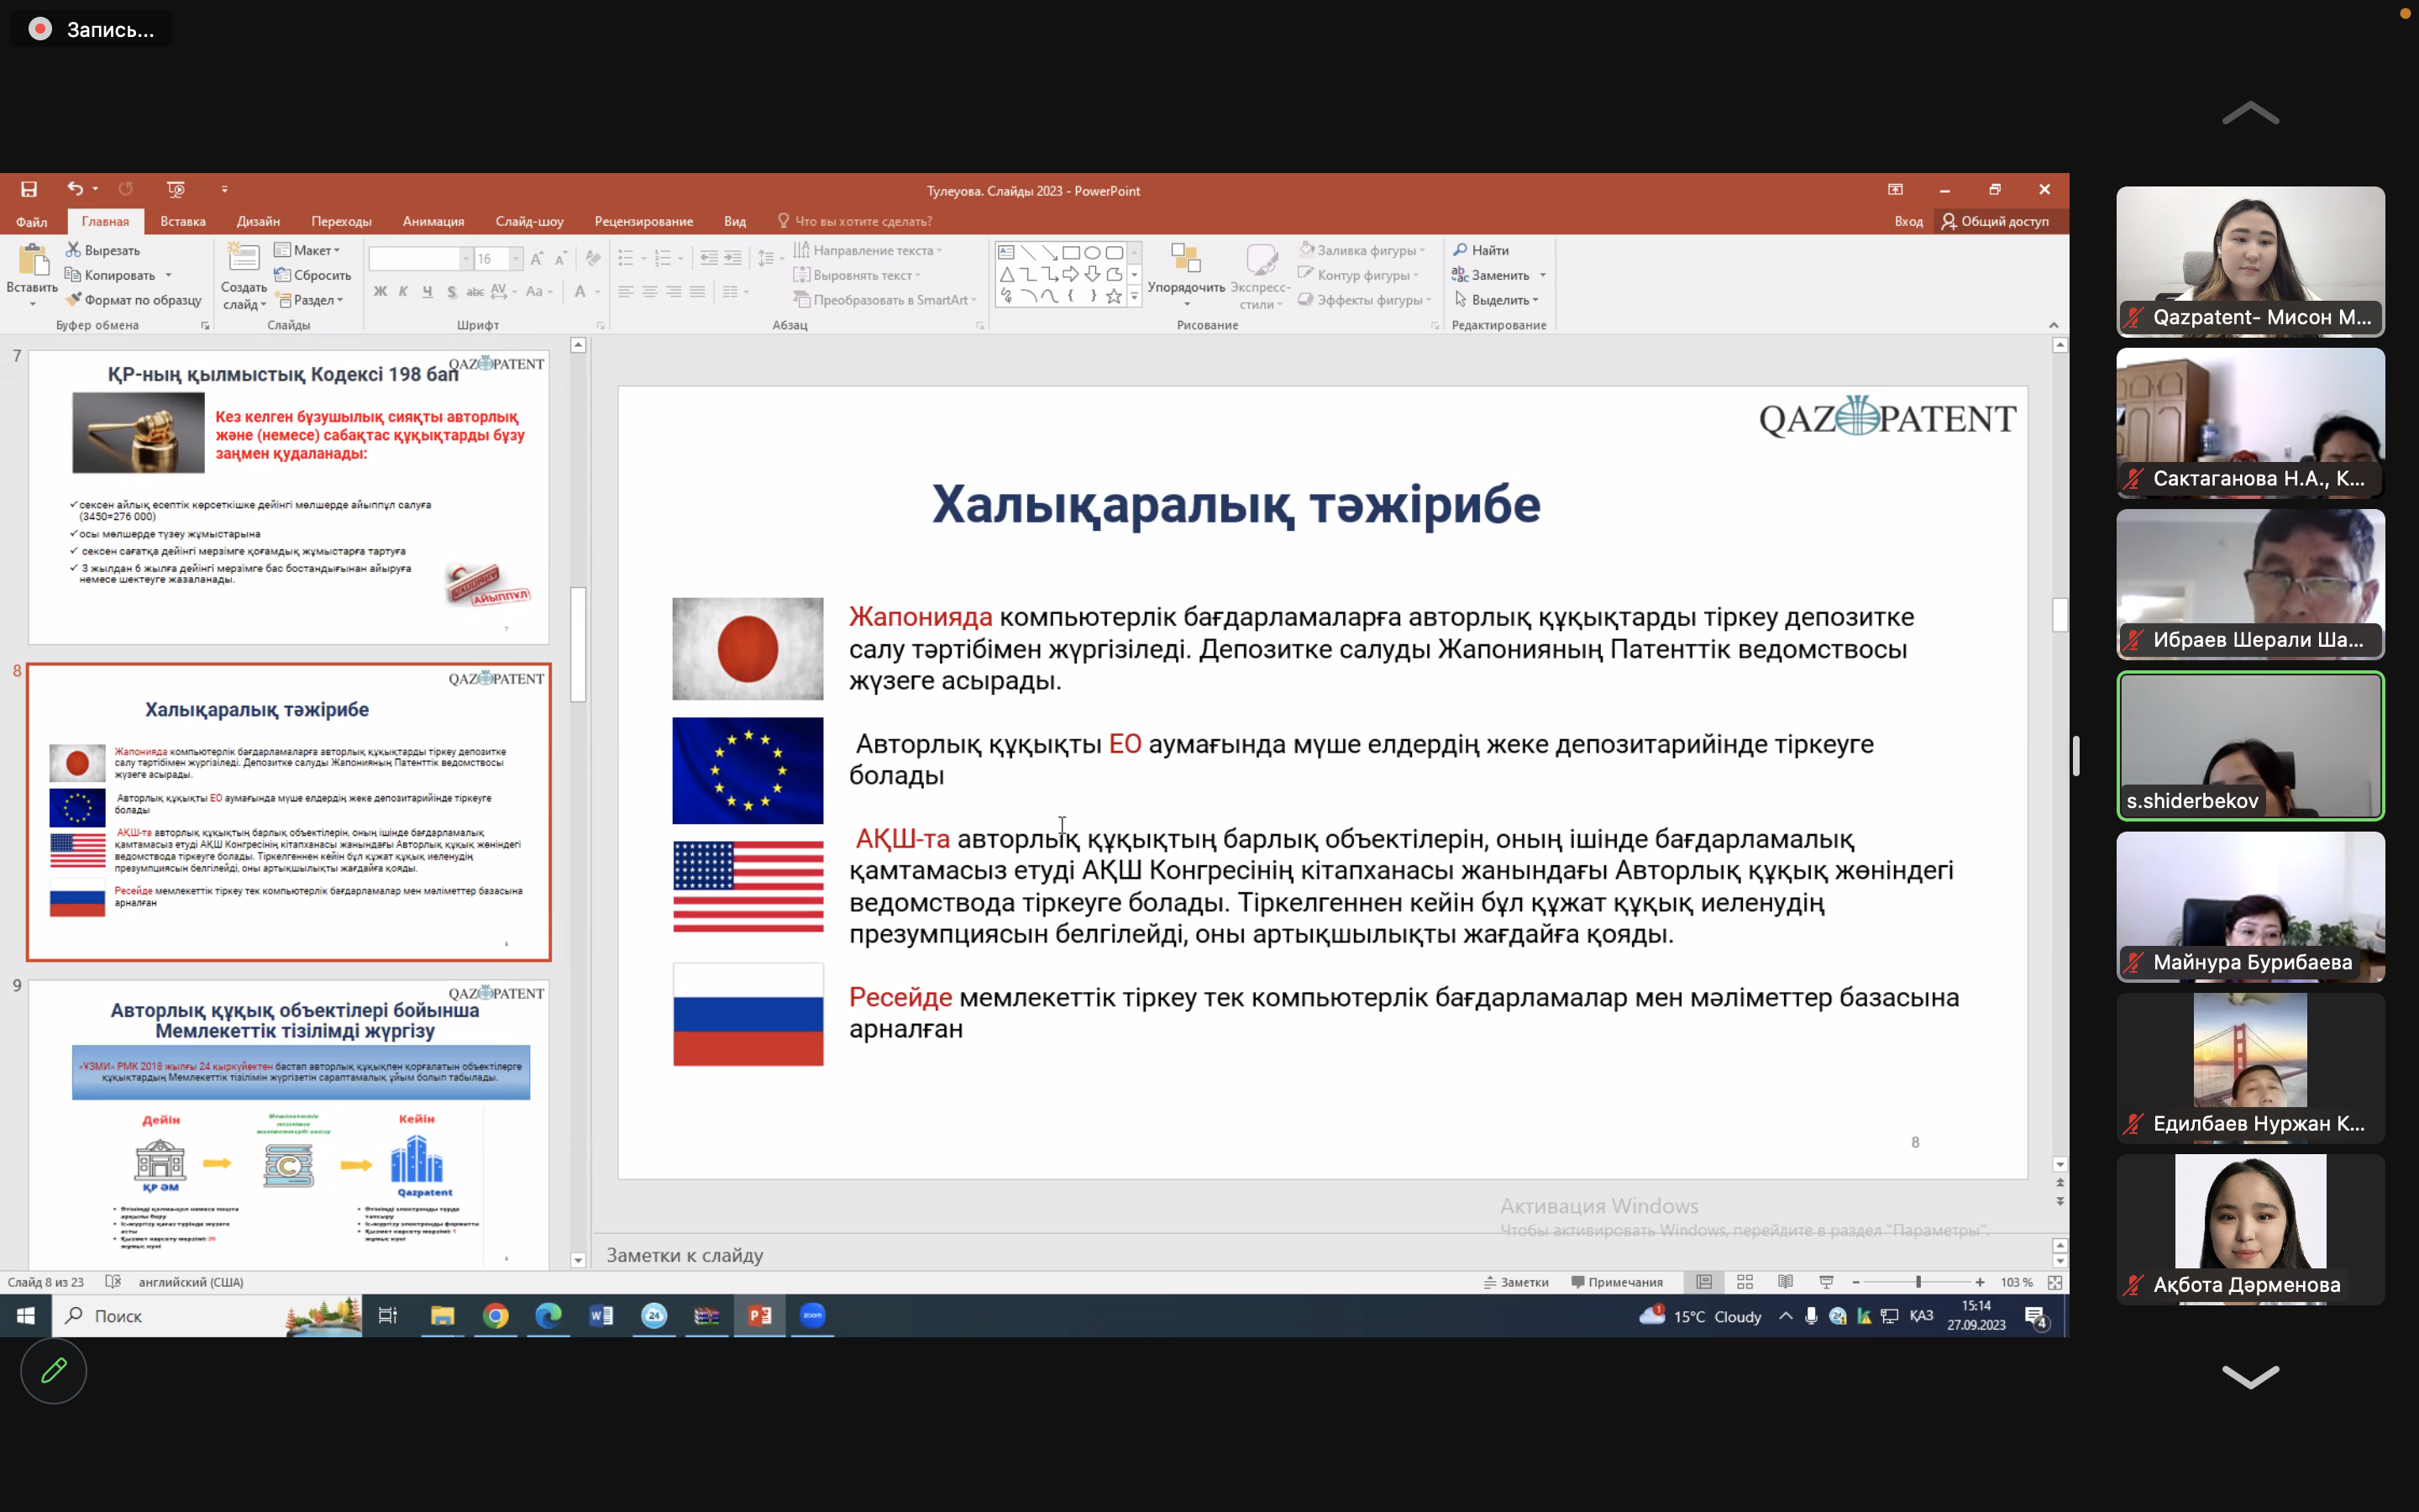
Task: Toggle the Примечания comments pane
Action: pos(1616,1282)
